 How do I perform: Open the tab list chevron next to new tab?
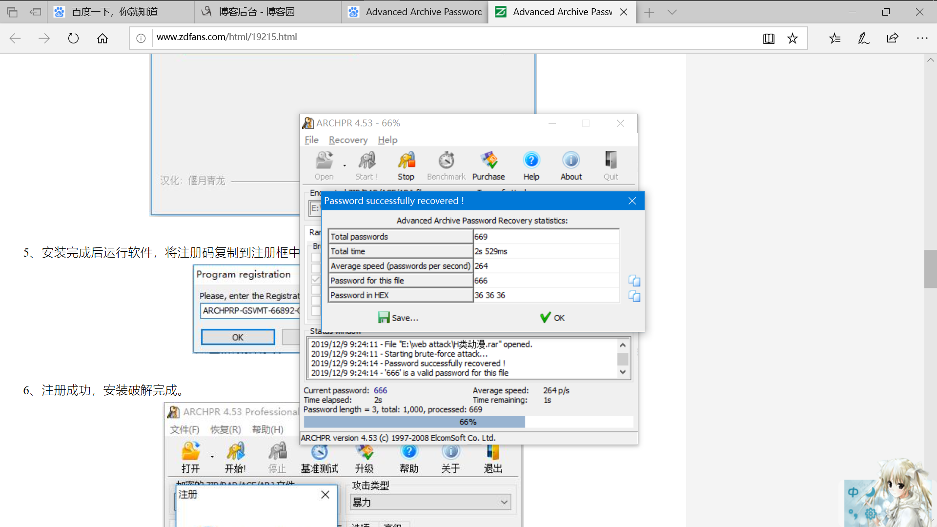[672, 12]
